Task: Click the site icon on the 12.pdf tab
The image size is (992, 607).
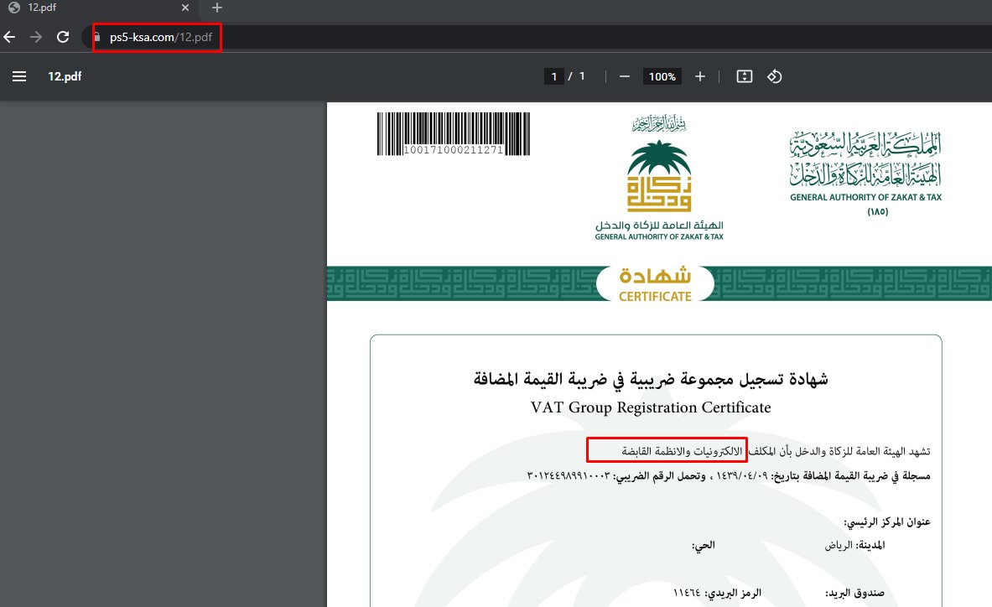Action: pyautogui.click(x=14, y=8)
